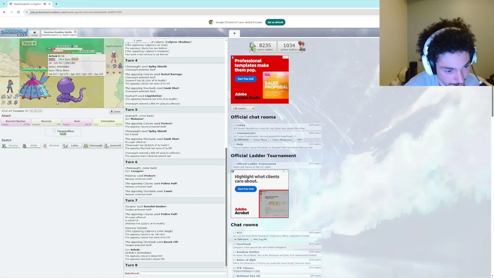Screen dimensions: 494x278
Task: Set Chrome as default browser
Action: click(x=275, y=22)
